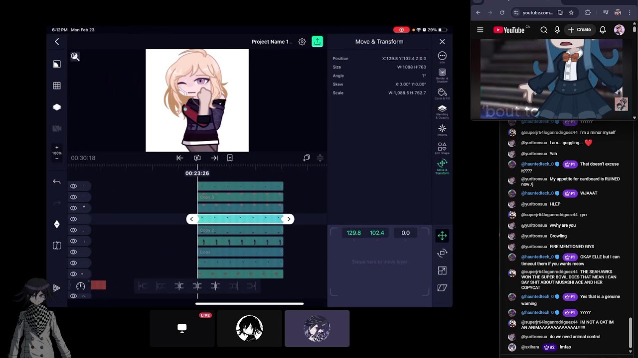Open YouTube notifications bell
Viewport: 638px width, 358px height.
point(603,30)
